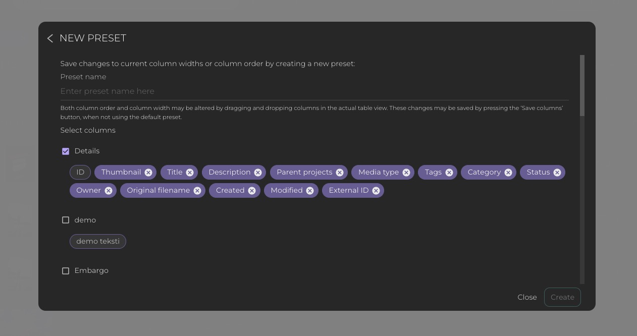This screenshot has width=637, height=336.
Task: Focus the Preset name input field
Action: click(x=314, y=91)
